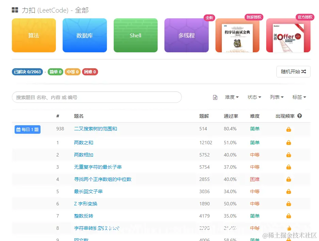Click the grid icon beside 力扣 title
The height and width of the screenshot is (241, 319).
[x=15, y=10]
